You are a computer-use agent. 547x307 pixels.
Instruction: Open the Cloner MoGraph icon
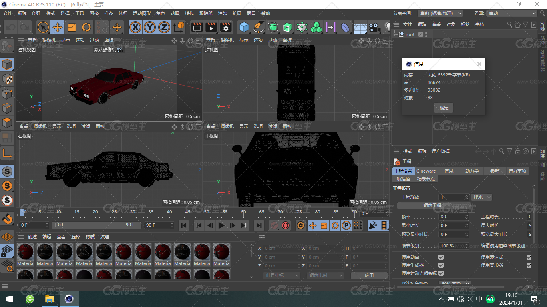(302, 27)
